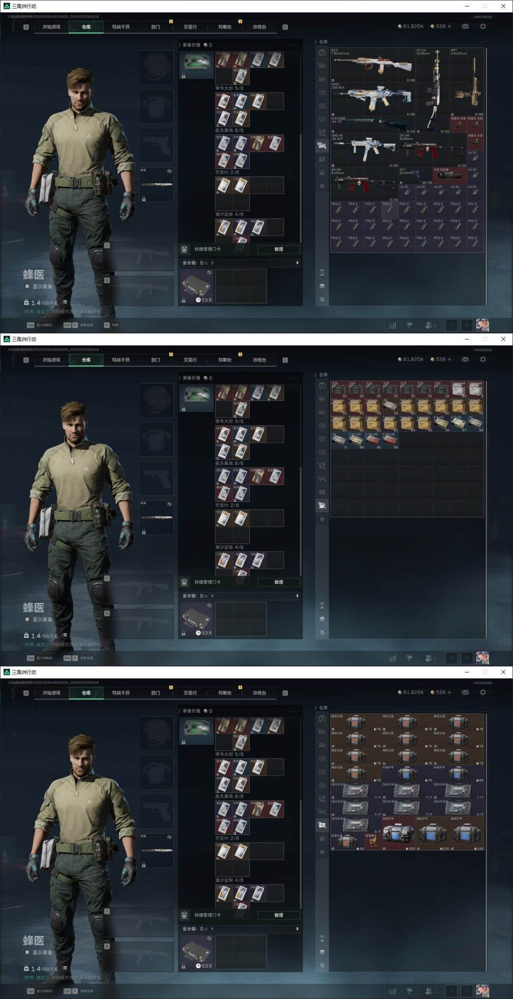This screenshot has height=999, width=513.
Task: Select all-items warehouse icon, top window sidebar
Action: pos(322,53)
